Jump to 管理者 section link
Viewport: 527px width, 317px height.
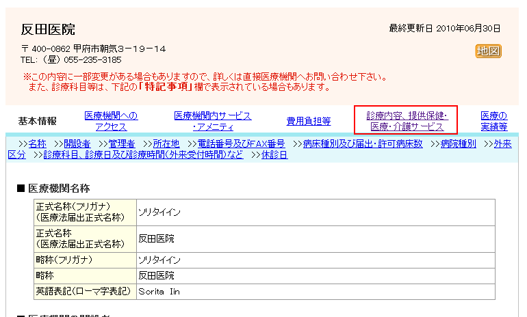[x=122, y=144]
